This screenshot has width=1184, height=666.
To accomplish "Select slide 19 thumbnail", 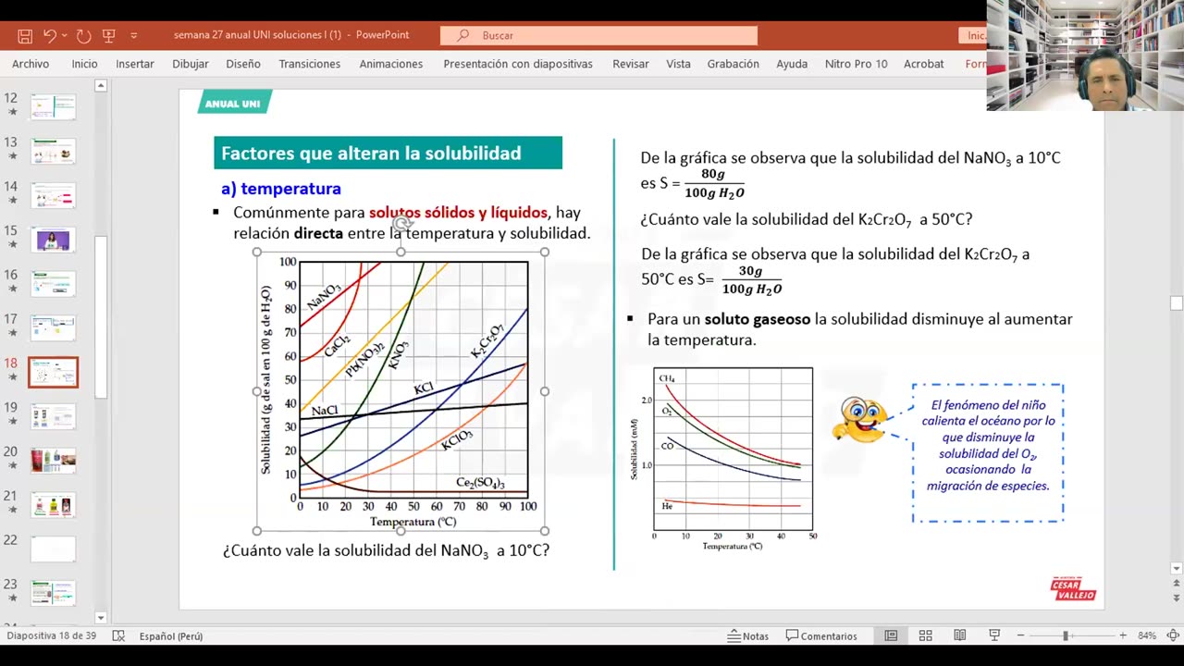I will 53,416.
